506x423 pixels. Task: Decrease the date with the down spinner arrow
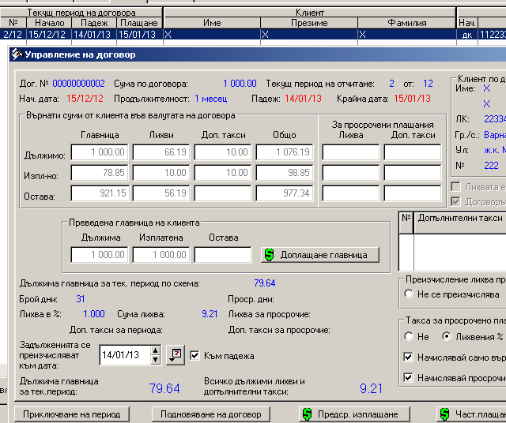156,360
